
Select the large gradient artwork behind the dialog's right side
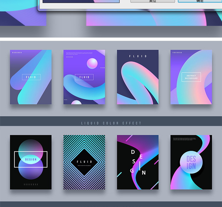tap(154, 18)
